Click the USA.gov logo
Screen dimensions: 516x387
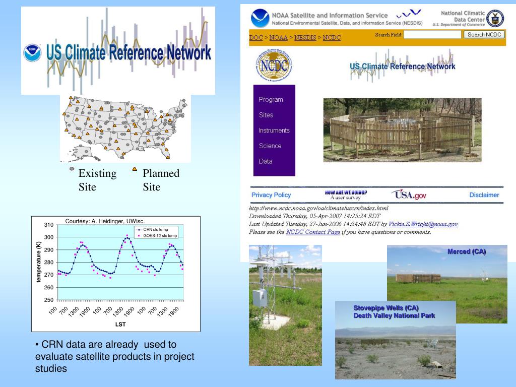(x=409, y=195)
